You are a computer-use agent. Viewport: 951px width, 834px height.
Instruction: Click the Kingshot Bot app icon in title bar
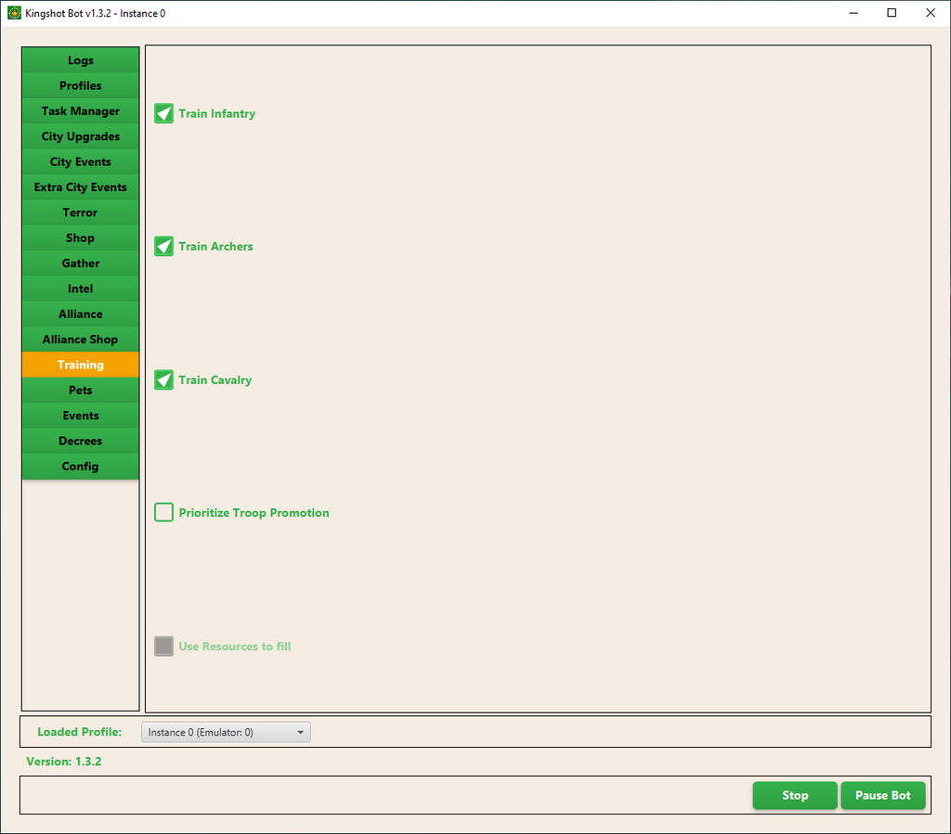point(14,13)
